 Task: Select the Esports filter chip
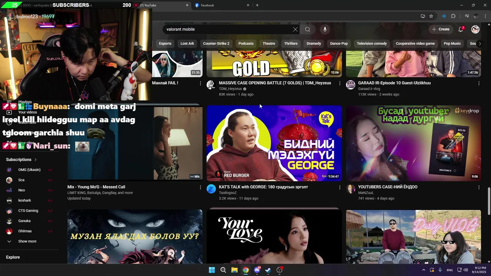(165, 44)
